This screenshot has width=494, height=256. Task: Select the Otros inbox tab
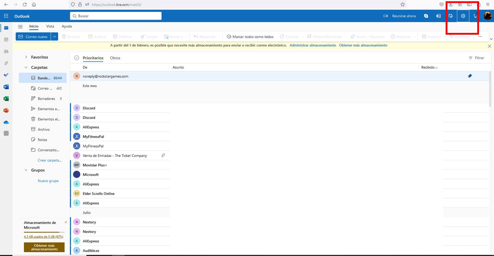(x=115, y=58)
